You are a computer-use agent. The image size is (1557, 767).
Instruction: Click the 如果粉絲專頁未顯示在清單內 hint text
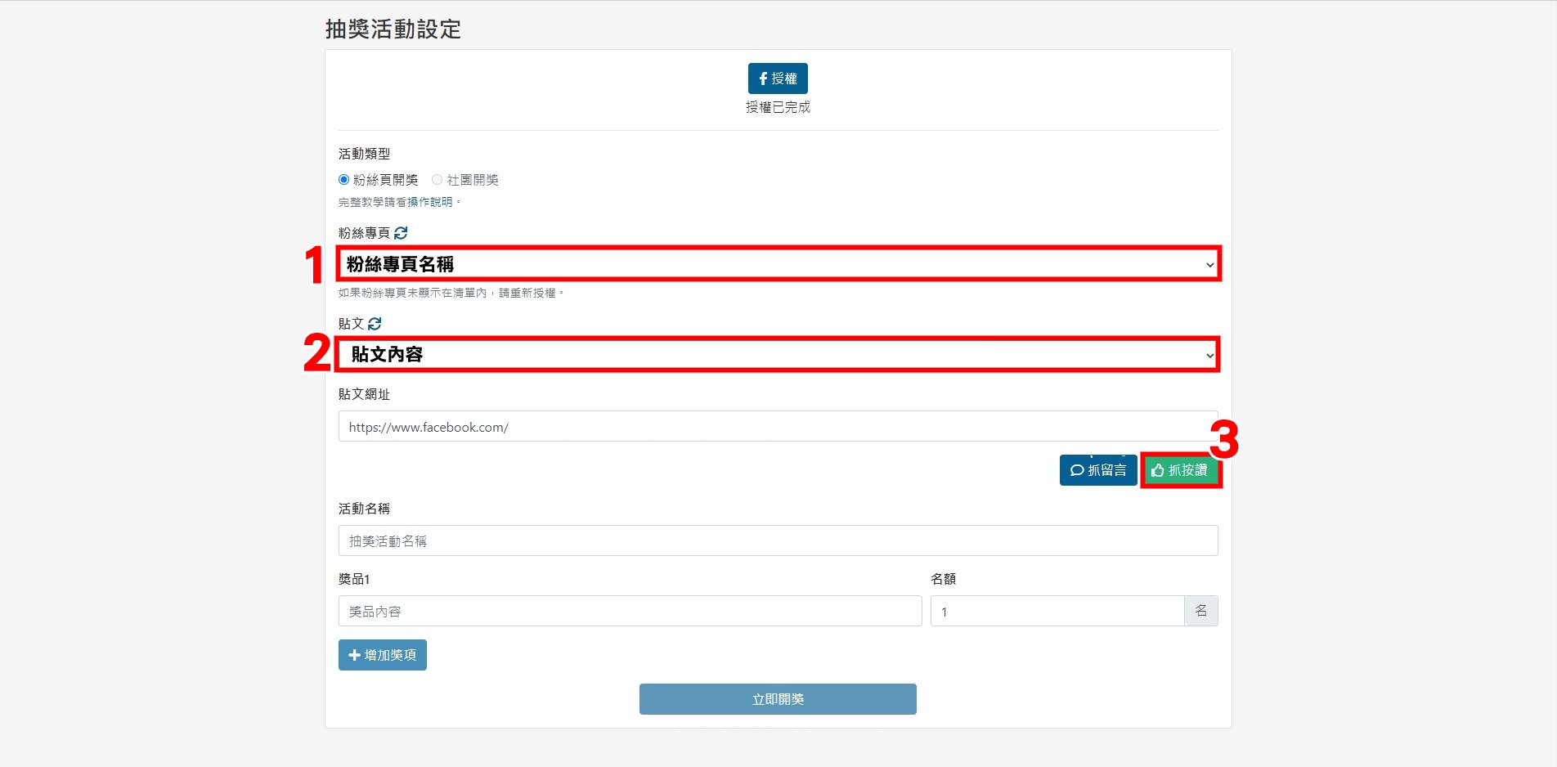pos(451,293)
